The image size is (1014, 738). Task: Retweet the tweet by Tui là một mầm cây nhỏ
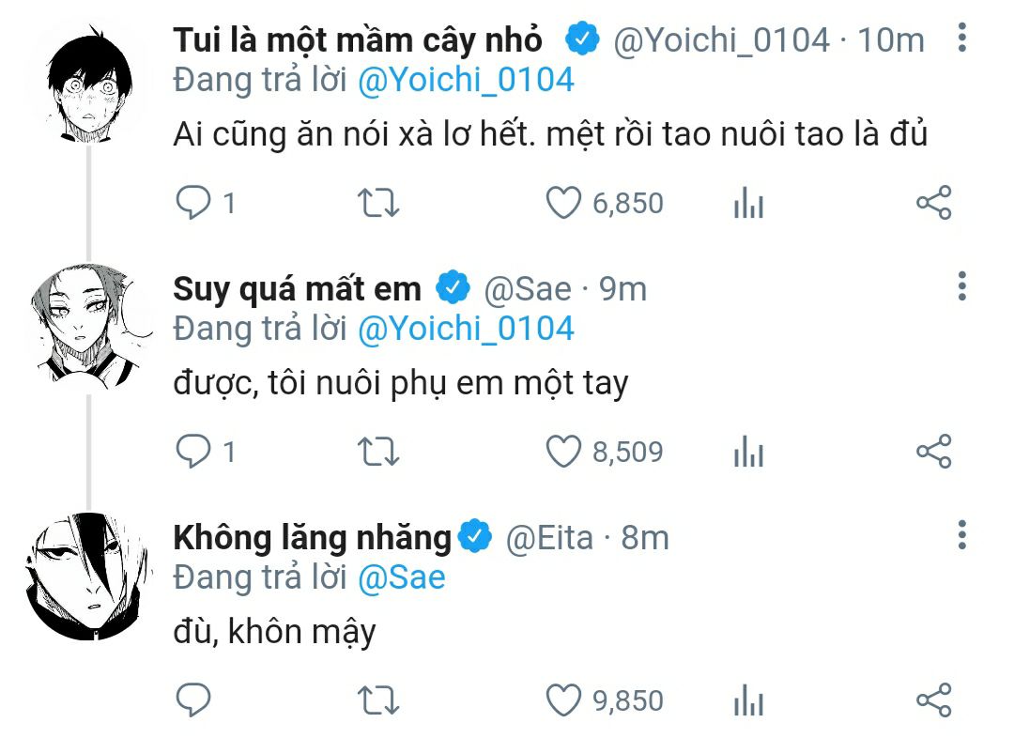(x=379, y=203)
